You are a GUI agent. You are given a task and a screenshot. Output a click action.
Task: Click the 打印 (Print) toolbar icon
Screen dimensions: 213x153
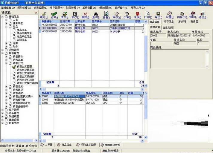pos(148,15)
